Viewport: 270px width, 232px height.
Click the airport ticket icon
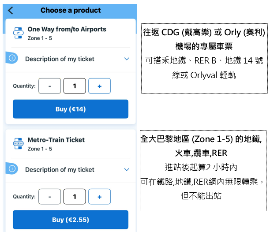point(18,33)
